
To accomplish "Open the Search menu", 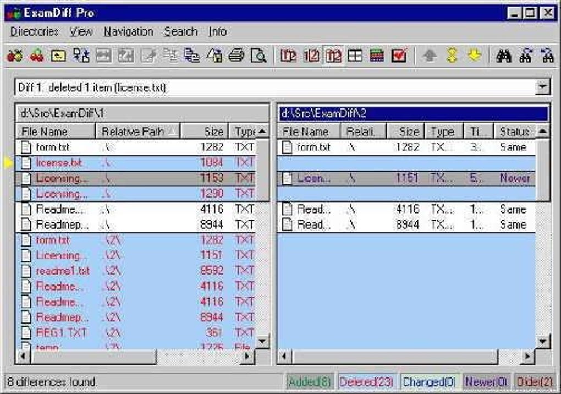I will point(181,32).
